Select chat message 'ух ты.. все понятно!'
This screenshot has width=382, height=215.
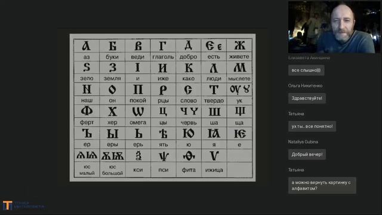[312, 126]
